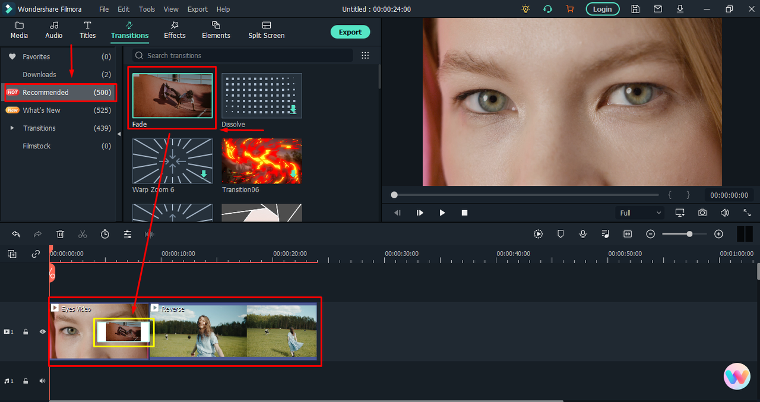Click the timeline zoom slider handle

(689, 235)
